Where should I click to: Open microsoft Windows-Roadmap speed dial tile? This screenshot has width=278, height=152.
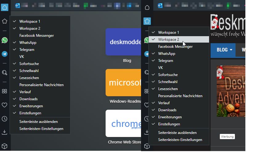tap(123, 83)
